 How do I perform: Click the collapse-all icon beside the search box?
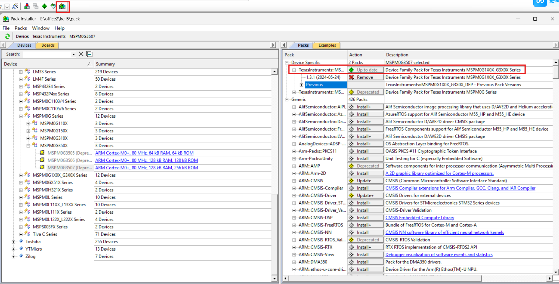pos(89,54)
